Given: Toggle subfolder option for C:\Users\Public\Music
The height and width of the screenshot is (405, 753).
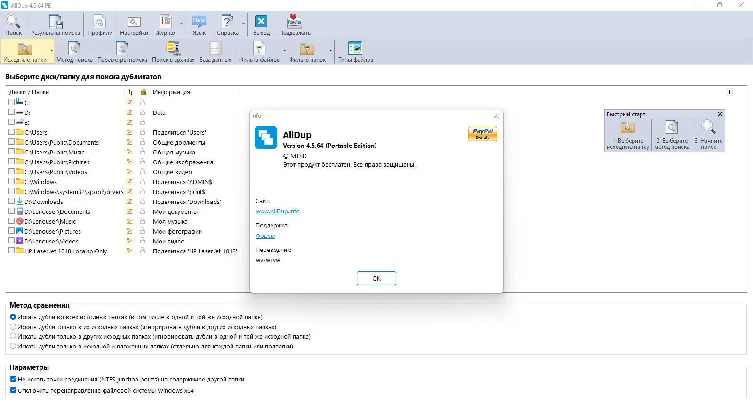Looking at the screenshot, I should pyautogui.click(x=129, y=152).
